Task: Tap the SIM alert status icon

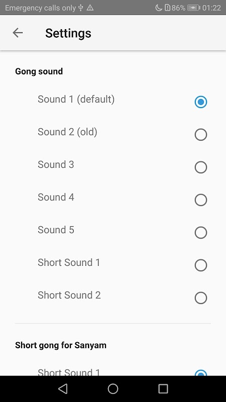Action: pos(167,8)
